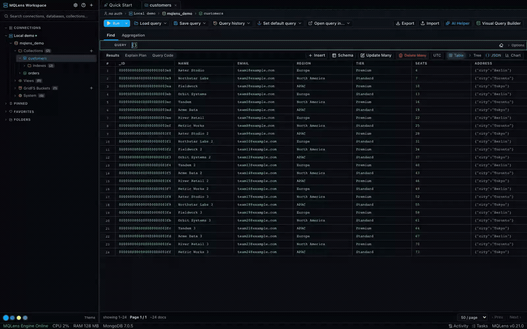Toggle the UTC timezone button
Image resolution: width=527 pixels, height=329 pixels.
[x=437, y=55]
